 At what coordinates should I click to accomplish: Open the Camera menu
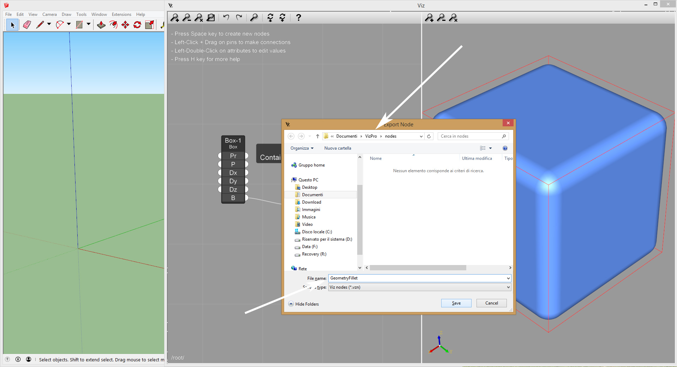(x=49, y=14)
